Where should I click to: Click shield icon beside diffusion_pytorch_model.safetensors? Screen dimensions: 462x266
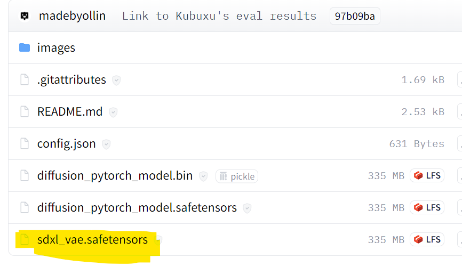[x=246, y=208]
